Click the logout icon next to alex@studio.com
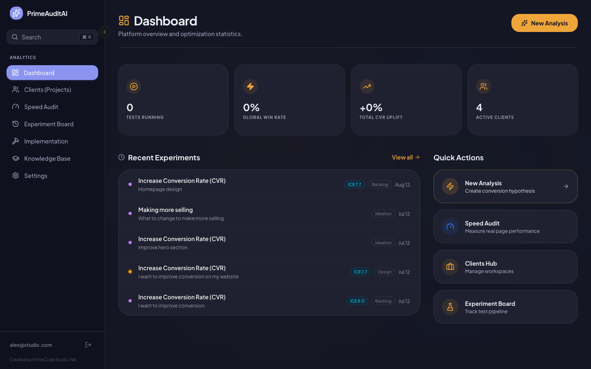The height and width of the screenshot is (369, 591). point(88,345)
